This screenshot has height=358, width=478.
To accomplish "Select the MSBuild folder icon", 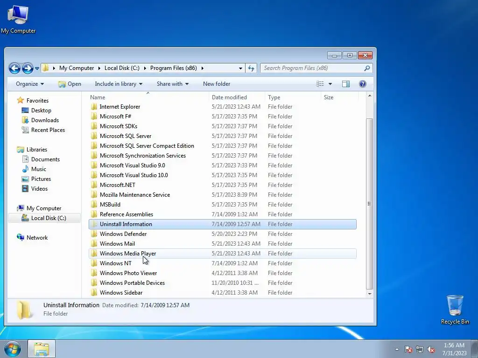I will 94,204.
